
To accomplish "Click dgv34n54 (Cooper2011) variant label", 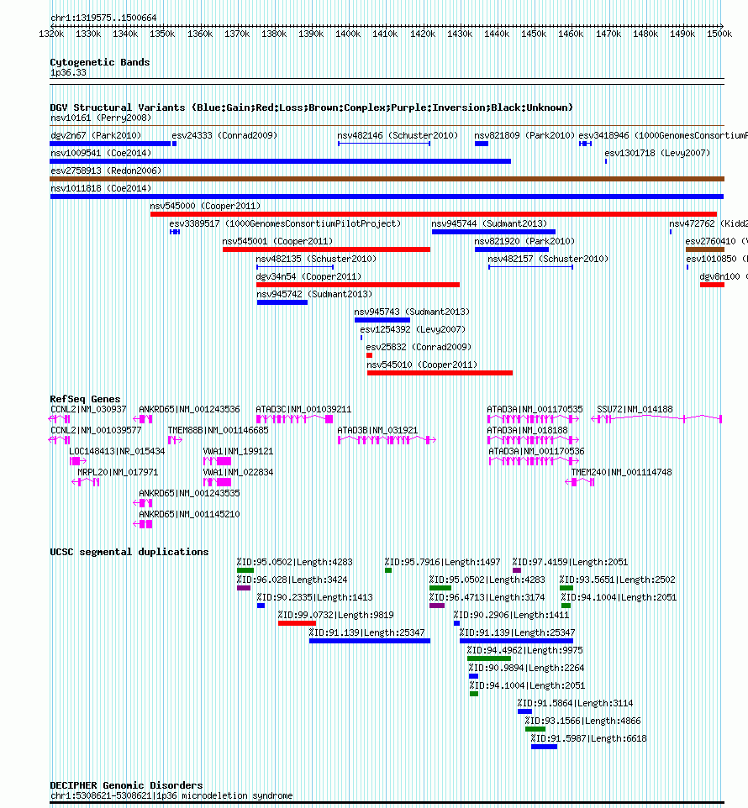I will (308, 276).
